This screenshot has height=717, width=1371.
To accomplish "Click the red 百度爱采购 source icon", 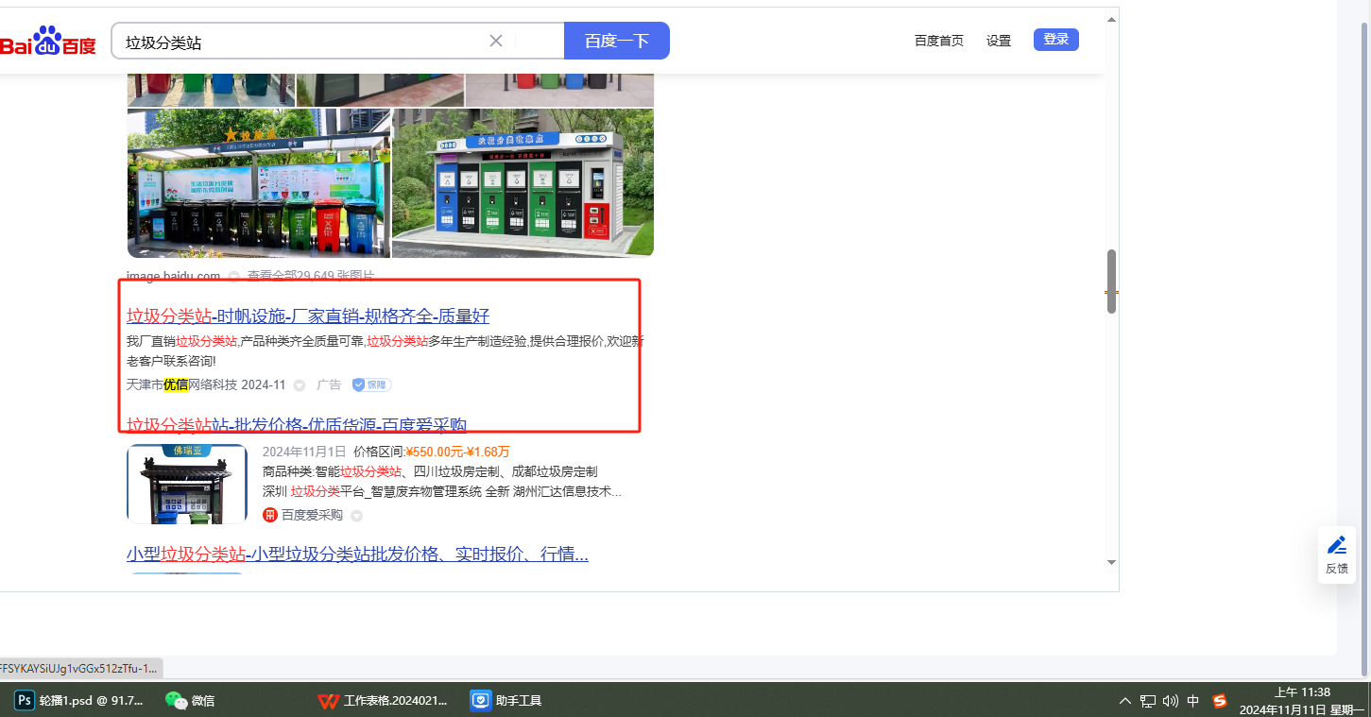I will tap(270, 515).
